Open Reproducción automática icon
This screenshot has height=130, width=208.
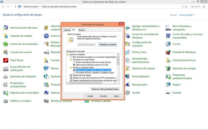[x=6, y=93]
